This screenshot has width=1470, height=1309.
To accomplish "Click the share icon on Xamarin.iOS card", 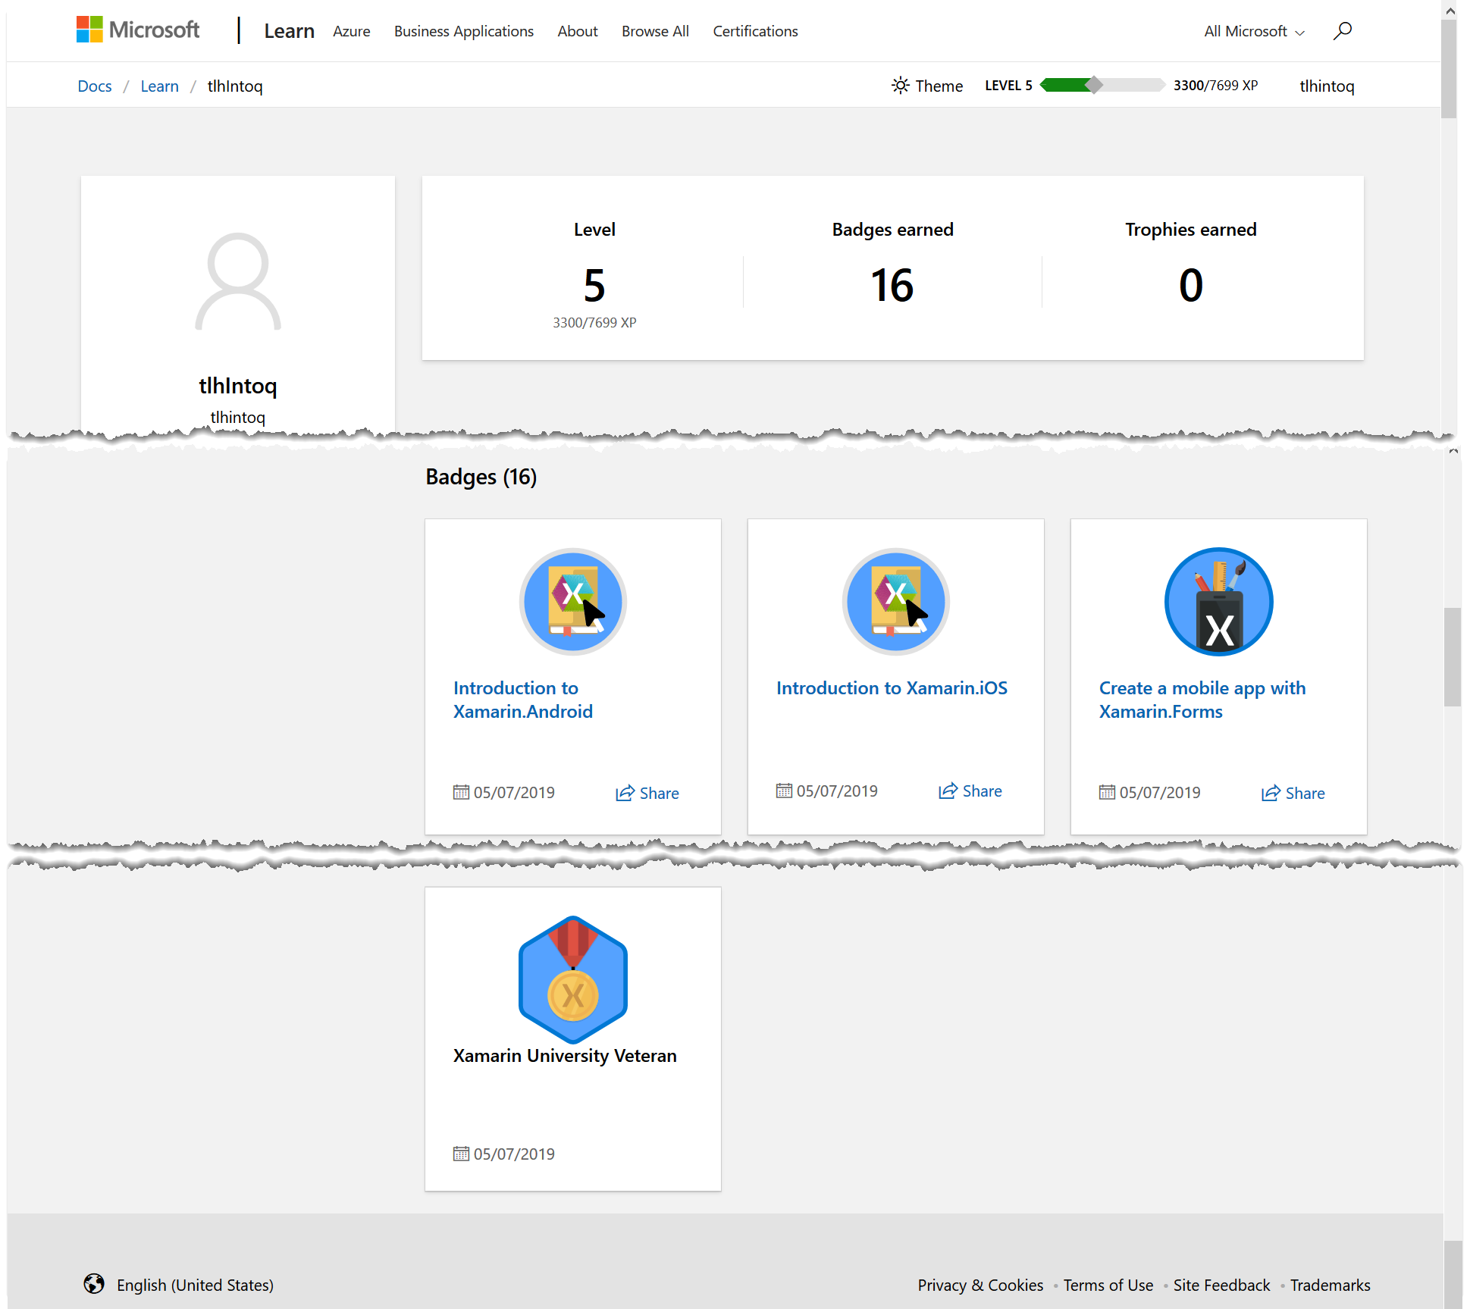I will tap(948, 791).
